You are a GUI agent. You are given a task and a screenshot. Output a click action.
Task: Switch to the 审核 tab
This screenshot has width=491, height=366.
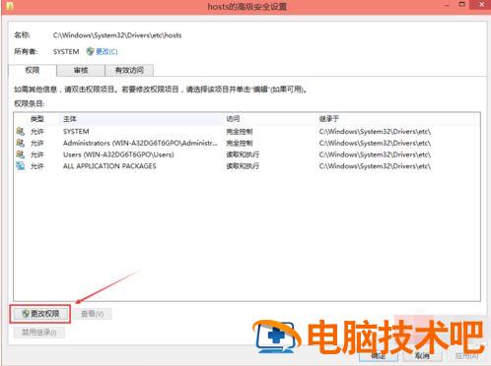coord(81,70)
